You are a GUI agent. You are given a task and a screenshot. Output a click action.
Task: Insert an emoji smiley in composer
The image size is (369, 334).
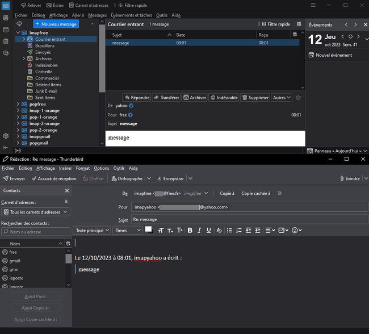296,230
